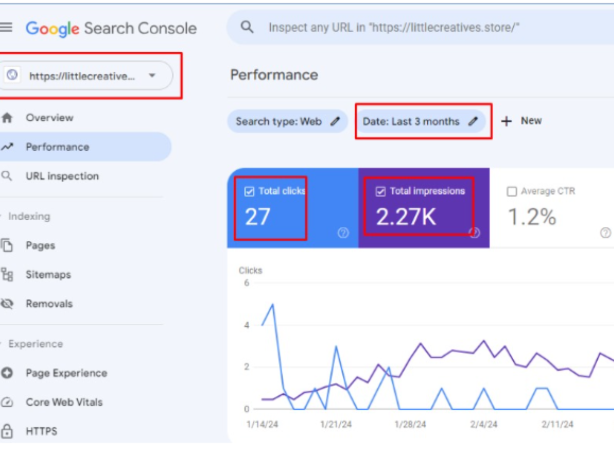Go to Overview in the sidebar
614x461 pixels.
tap(49, 118)
